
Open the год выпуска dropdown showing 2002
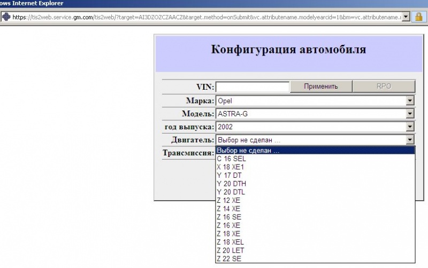click(315, 127)
